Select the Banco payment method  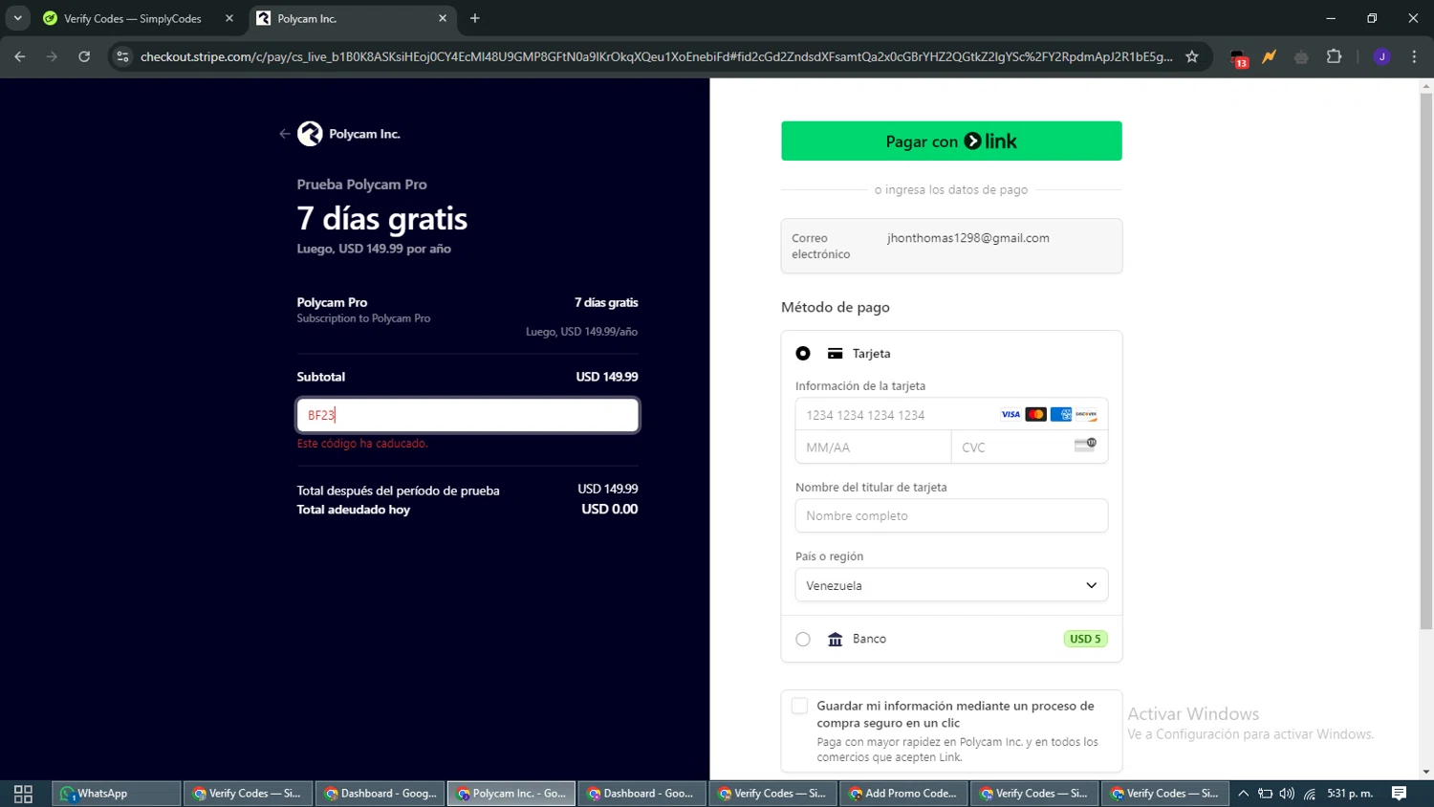803,639
